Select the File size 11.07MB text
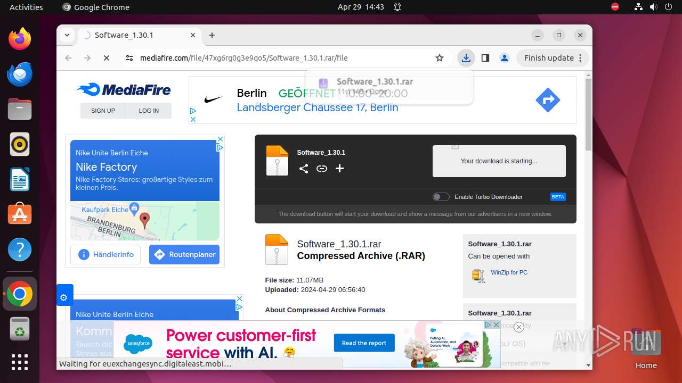682x383 pixels. pos(294,280)
